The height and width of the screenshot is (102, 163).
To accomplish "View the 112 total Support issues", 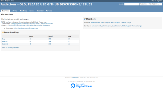I will [x=69, y=44].
